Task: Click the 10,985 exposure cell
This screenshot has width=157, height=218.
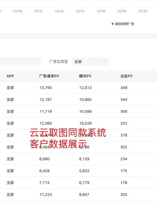Action: pyautogui.click(x=85, y=99)
